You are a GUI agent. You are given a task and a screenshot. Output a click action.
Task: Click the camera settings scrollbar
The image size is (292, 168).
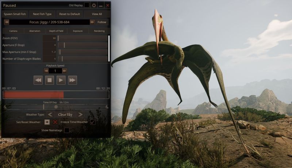pyautogui.click(x=109, y=49)
